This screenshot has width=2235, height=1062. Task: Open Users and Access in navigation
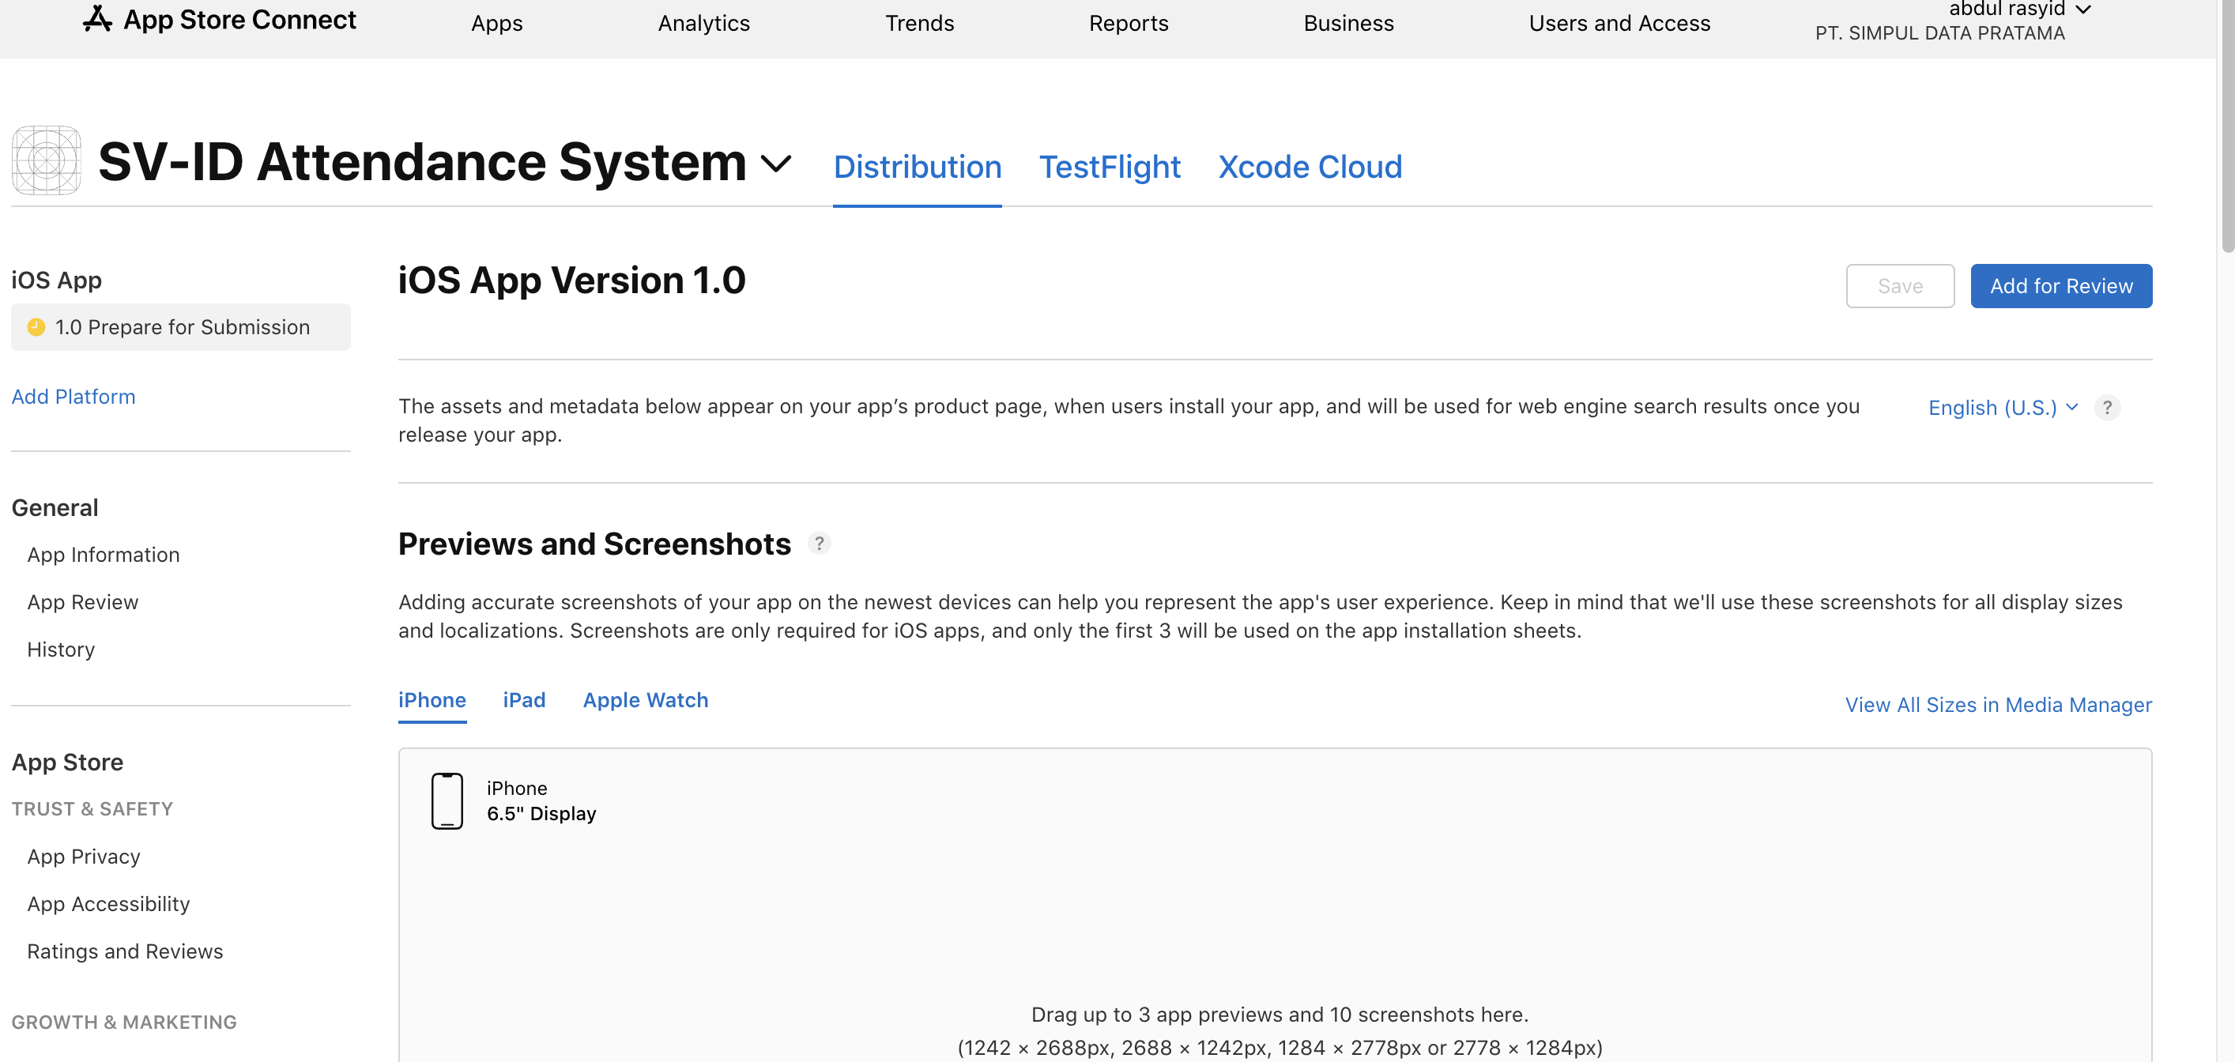[1619, 24]
